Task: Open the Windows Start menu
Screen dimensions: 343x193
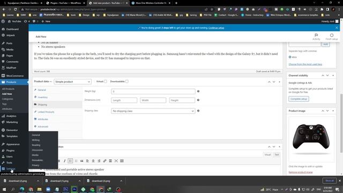Action: [4, 189]
